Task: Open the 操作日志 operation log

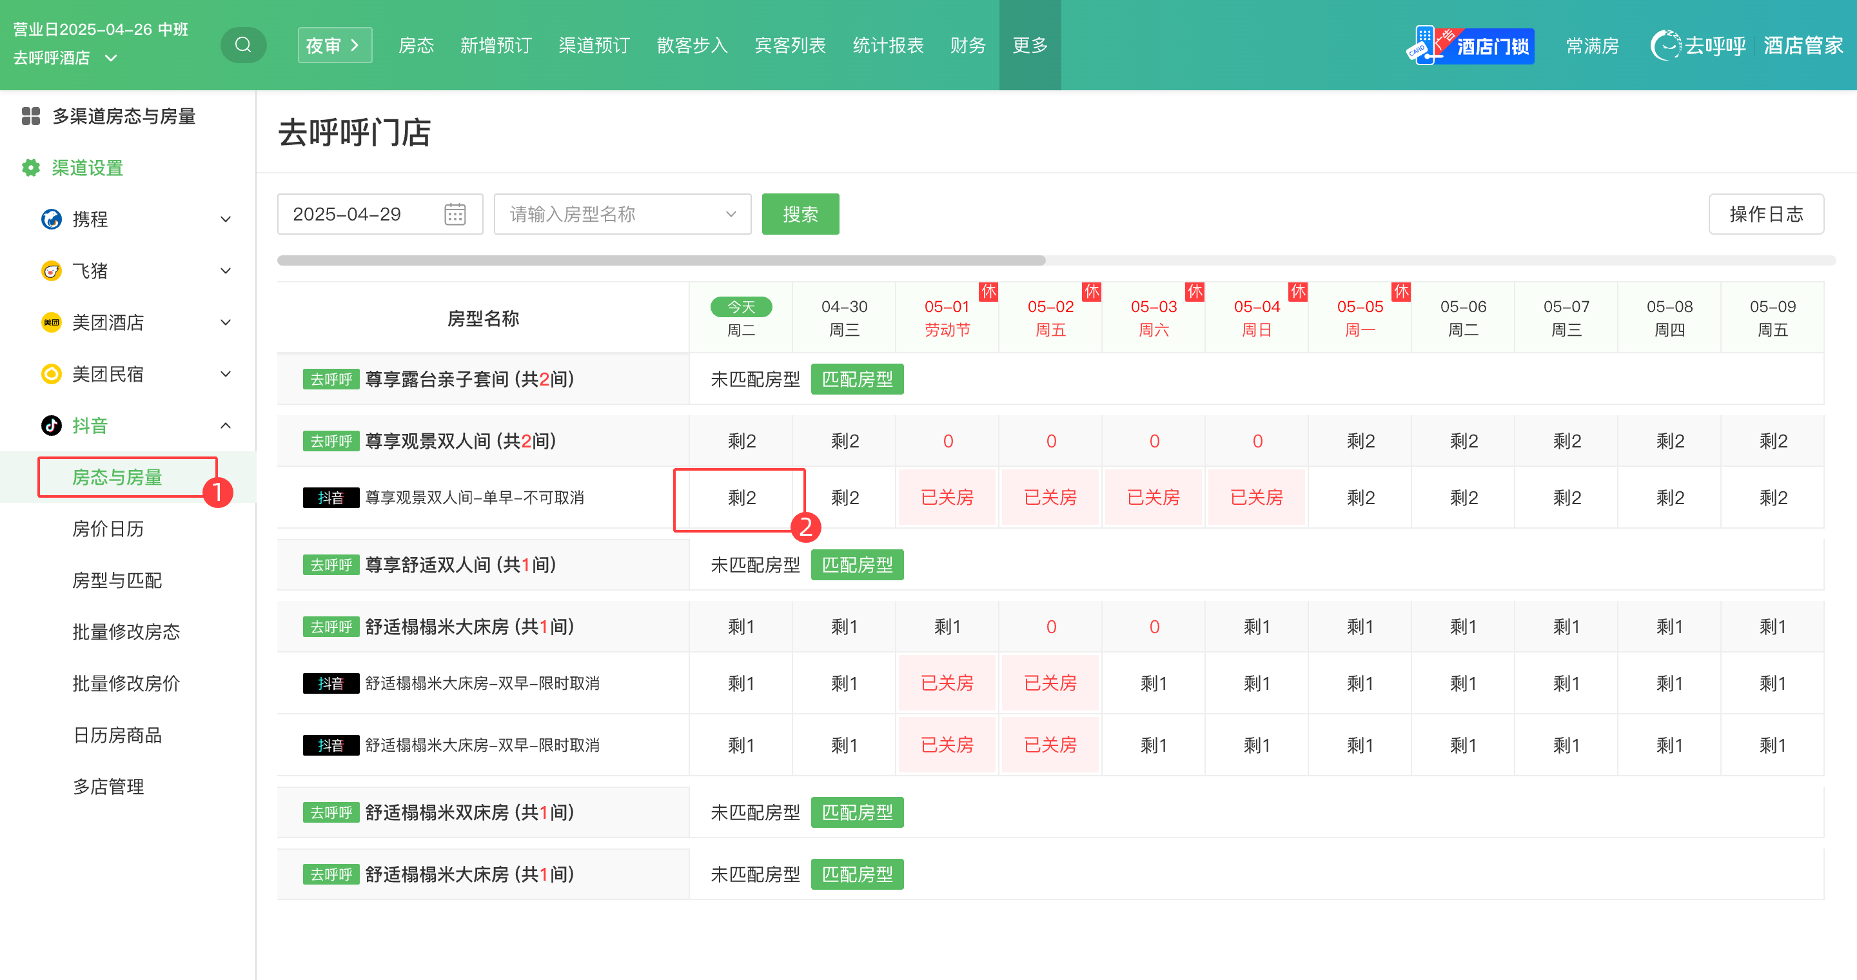Action: pos(1765,214)
